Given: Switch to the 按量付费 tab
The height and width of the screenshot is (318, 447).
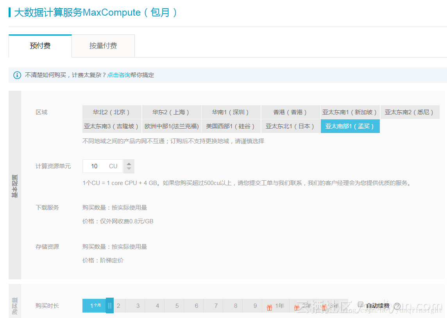Looking at the screenshot, I should pos(103,46).
